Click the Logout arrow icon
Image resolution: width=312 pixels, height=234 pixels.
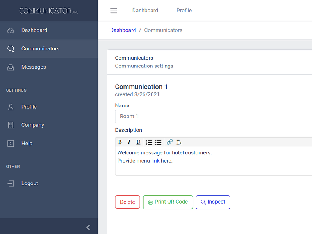[x=11, y=183]
